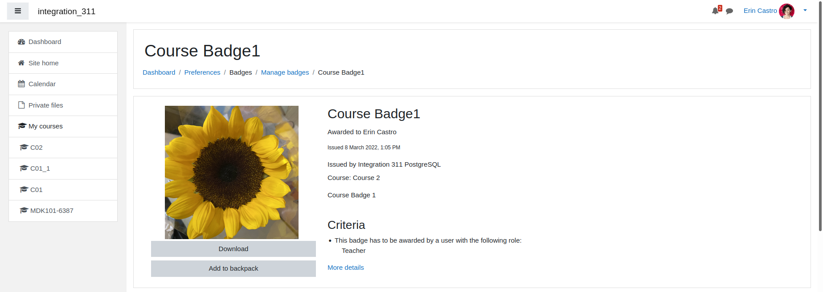
Task: Click Erin Castro's profile avatar
Action: pos(786,11)
